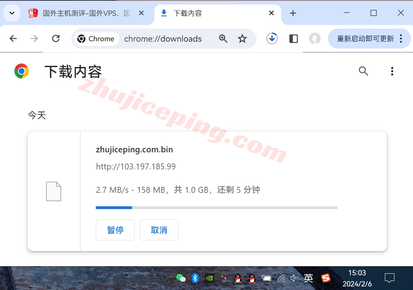
Task: Toggle the side panel icon
Action: point(293,39)
